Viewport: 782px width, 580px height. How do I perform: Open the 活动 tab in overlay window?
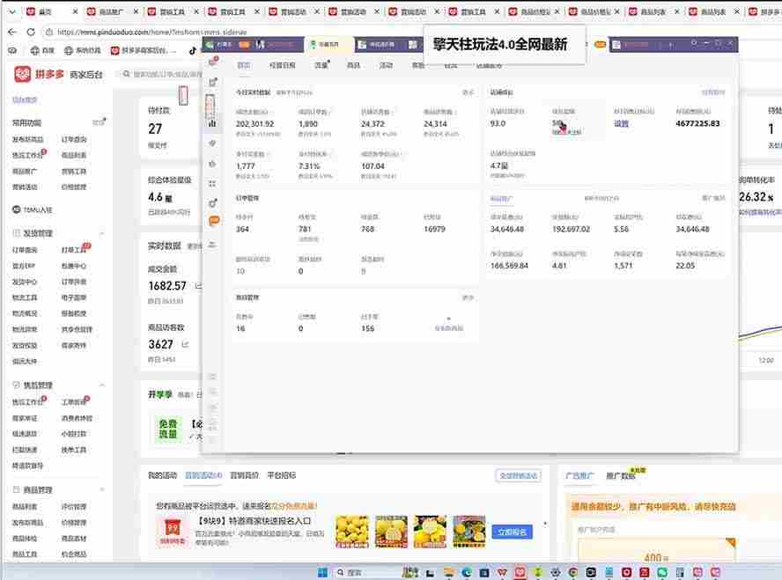[386, 65]
